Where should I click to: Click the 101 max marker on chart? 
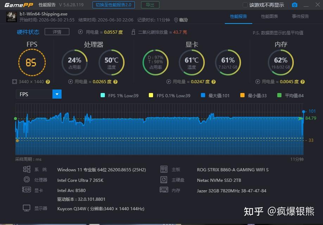click(x=303, y=112)
